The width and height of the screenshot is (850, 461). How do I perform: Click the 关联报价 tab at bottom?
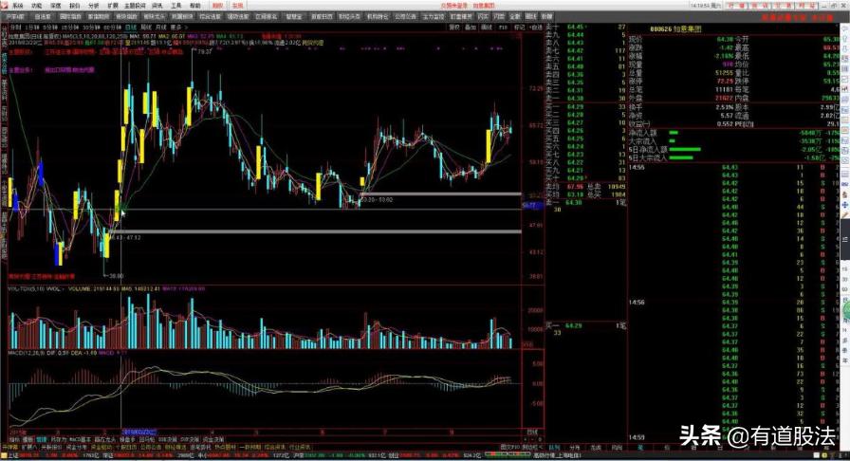[x=51, y=447]
